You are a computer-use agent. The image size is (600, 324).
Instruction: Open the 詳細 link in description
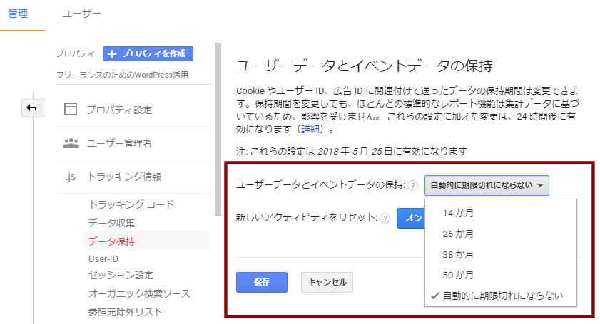tap(310, 130)
